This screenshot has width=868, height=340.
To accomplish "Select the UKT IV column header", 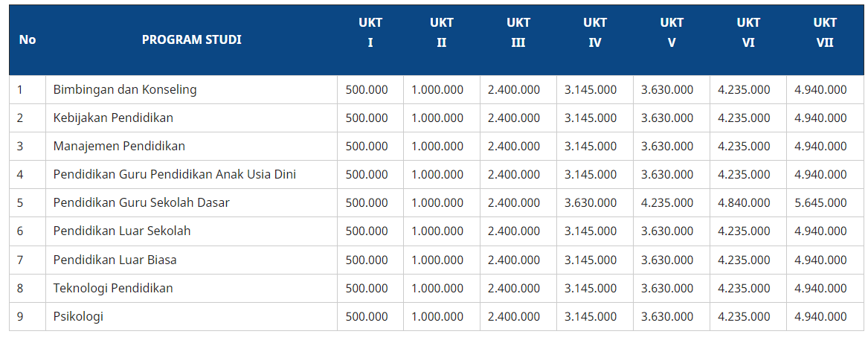I will [594, 33].
